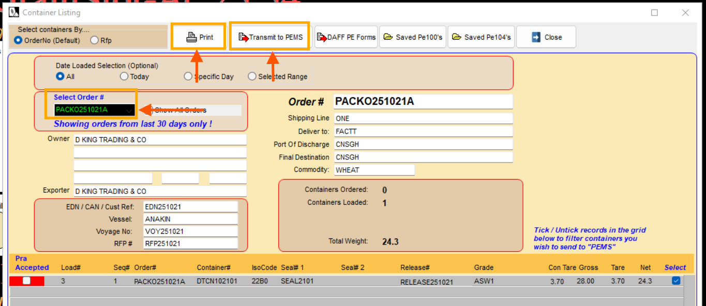This screenshot has height=306, width=706.
Task: Select the Today date option
Action: pos(124,76)
